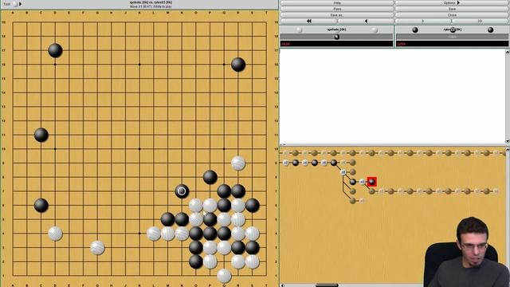Select the white move 38 branching node

(343, 172)
